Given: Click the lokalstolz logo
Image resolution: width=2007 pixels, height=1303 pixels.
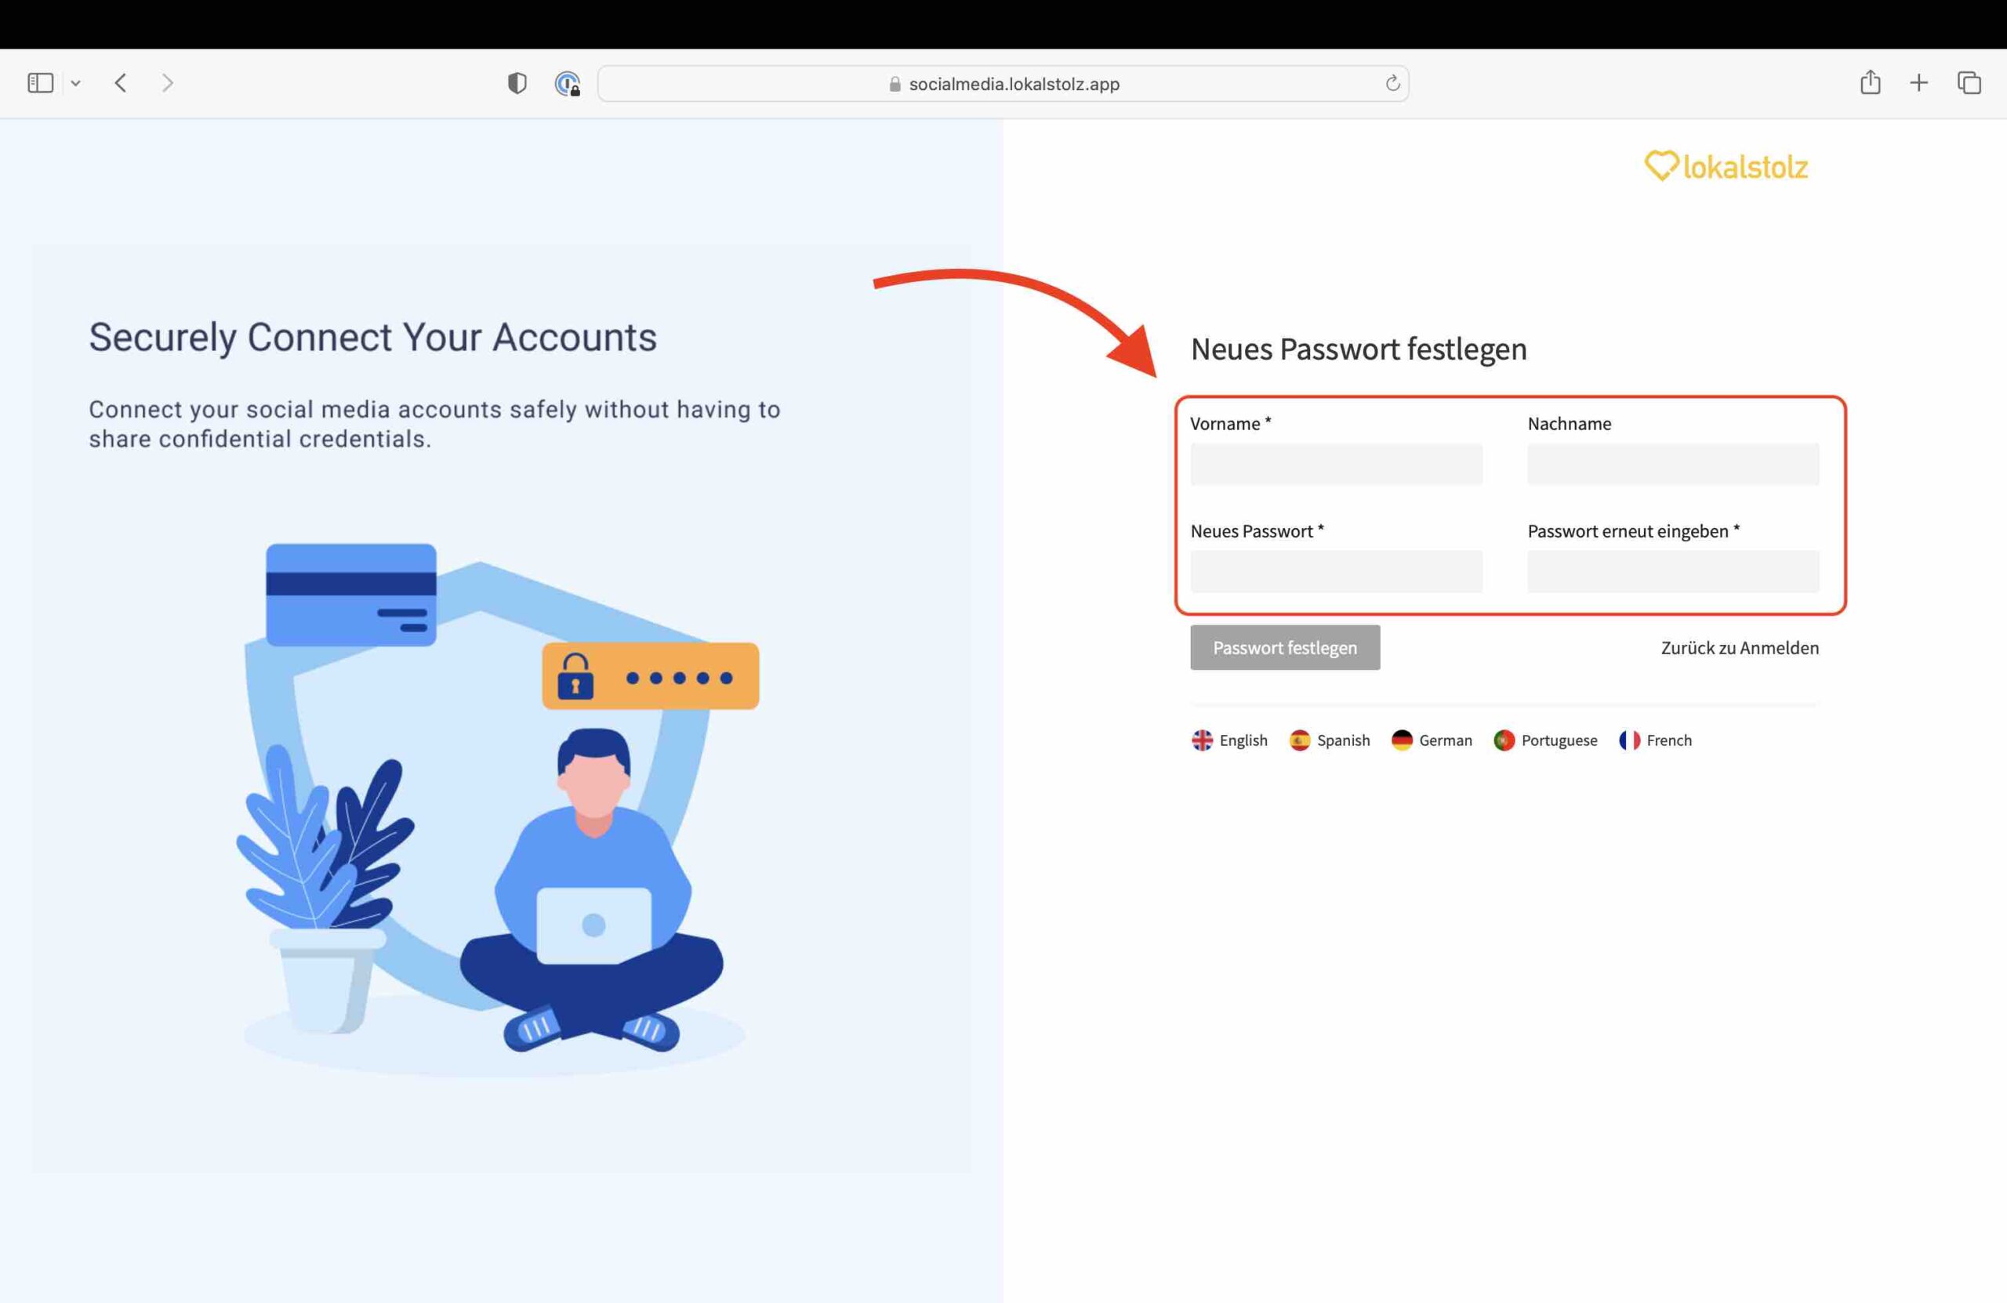Looking at the screenshot, I should 1726,166.
